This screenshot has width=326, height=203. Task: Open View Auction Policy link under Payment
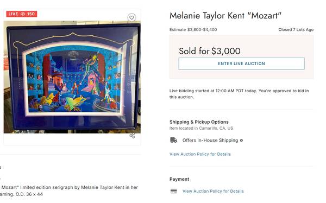pos(213,191)
